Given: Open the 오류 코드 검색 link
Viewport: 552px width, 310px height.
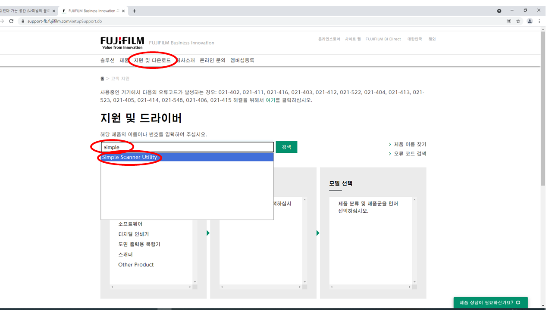Looking at the screenshot, I should click(410, 153).
